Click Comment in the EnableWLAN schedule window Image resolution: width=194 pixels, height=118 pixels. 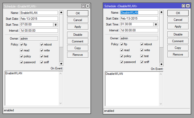coord(78,41)
